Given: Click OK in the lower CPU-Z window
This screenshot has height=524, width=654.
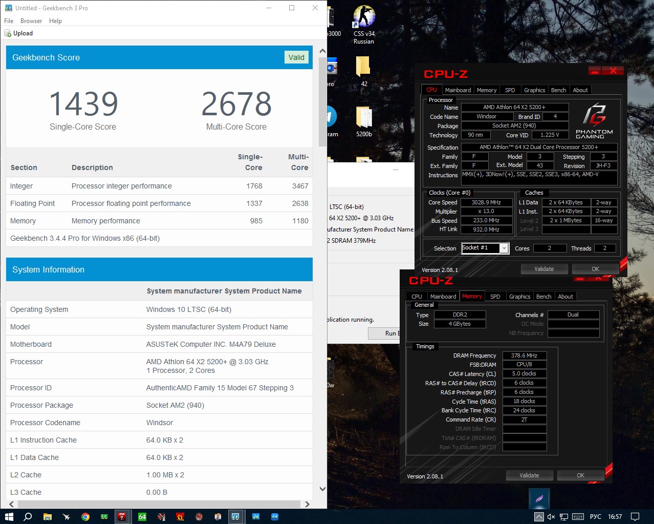Looking at the screenshot, I should [580, 475].
